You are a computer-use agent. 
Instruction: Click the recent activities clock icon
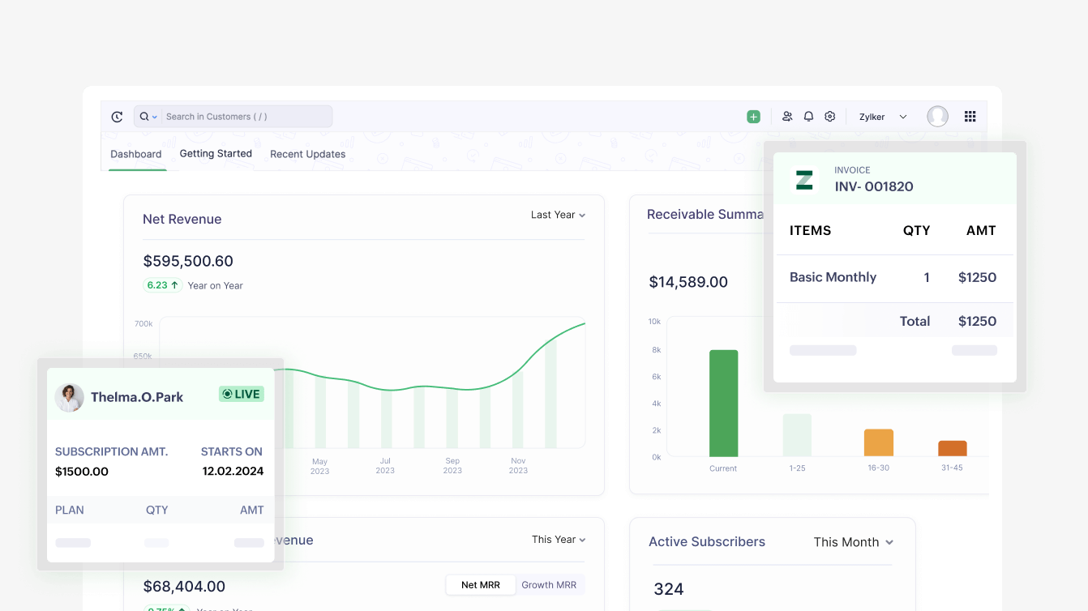click(x=116, y=116)
